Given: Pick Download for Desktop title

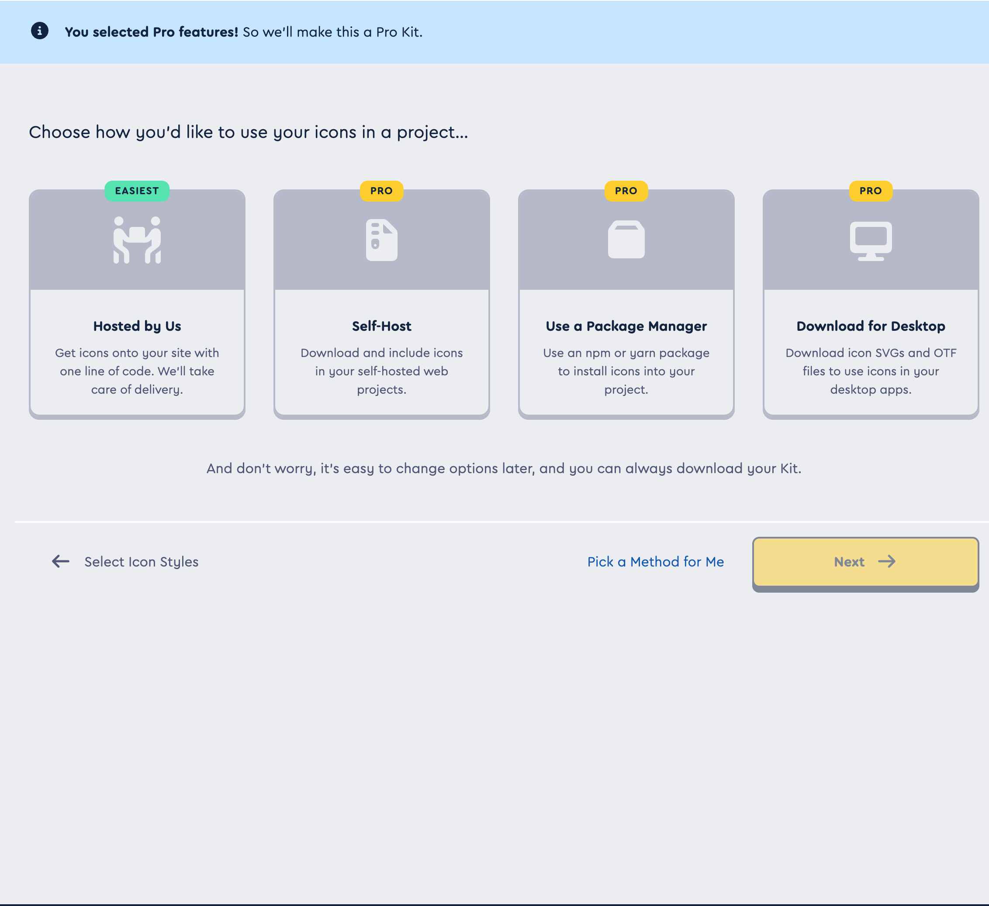Looking at the screenshot, I should click(x=871, y=326).
